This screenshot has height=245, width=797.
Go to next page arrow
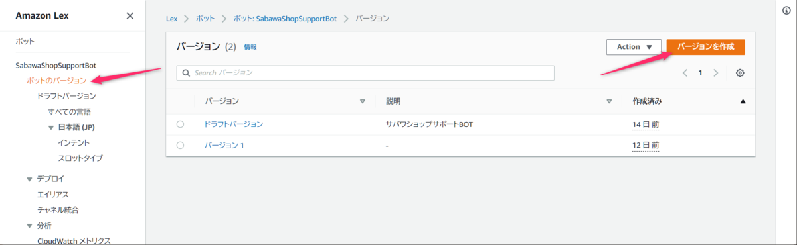(x=715, y=73)
